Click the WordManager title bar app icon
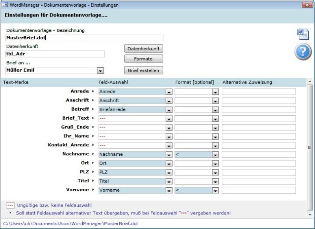 pos(6,5)
